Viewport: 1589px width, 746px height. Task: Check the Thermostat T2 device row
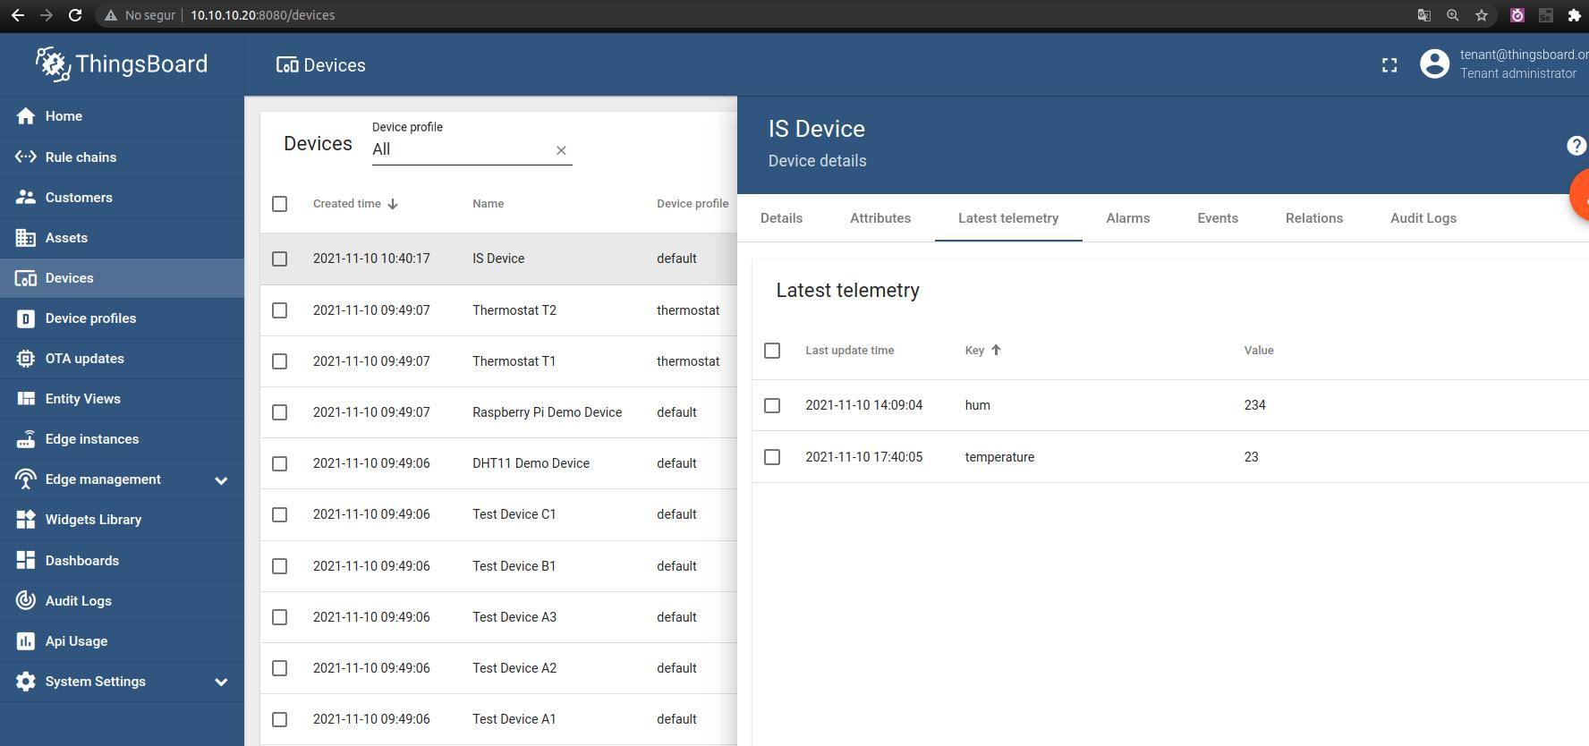(280, 310)
